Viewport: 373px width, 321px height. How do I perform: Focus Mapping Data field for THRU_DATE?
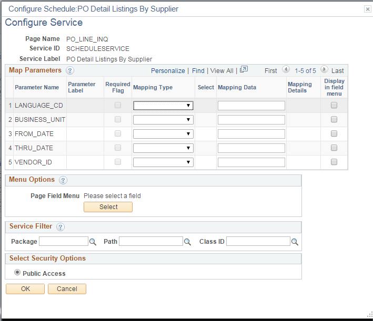tap(251, 148)
